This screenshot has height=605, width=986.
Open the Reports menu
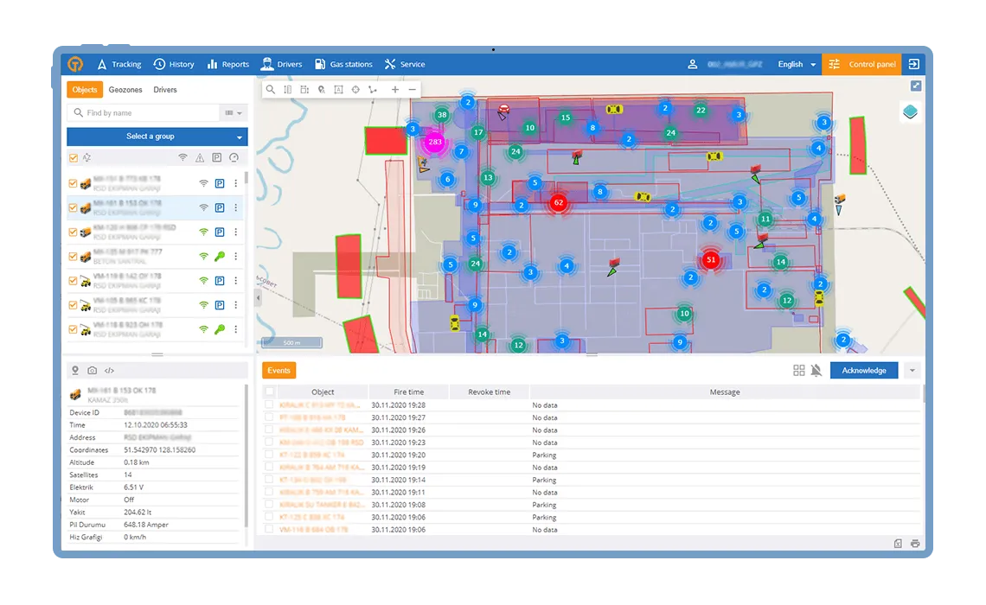(227, 64)
